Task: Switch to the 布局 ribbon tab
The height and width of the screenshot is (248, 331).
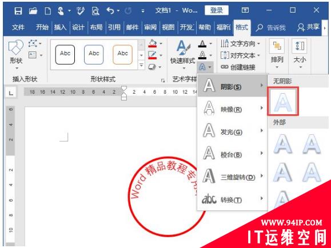Action: (96, 27)
